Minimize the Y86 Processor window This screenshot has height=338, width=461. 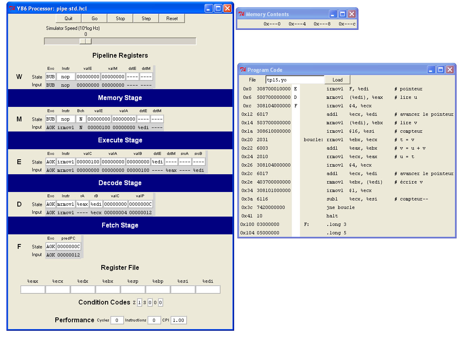point(208,8)
